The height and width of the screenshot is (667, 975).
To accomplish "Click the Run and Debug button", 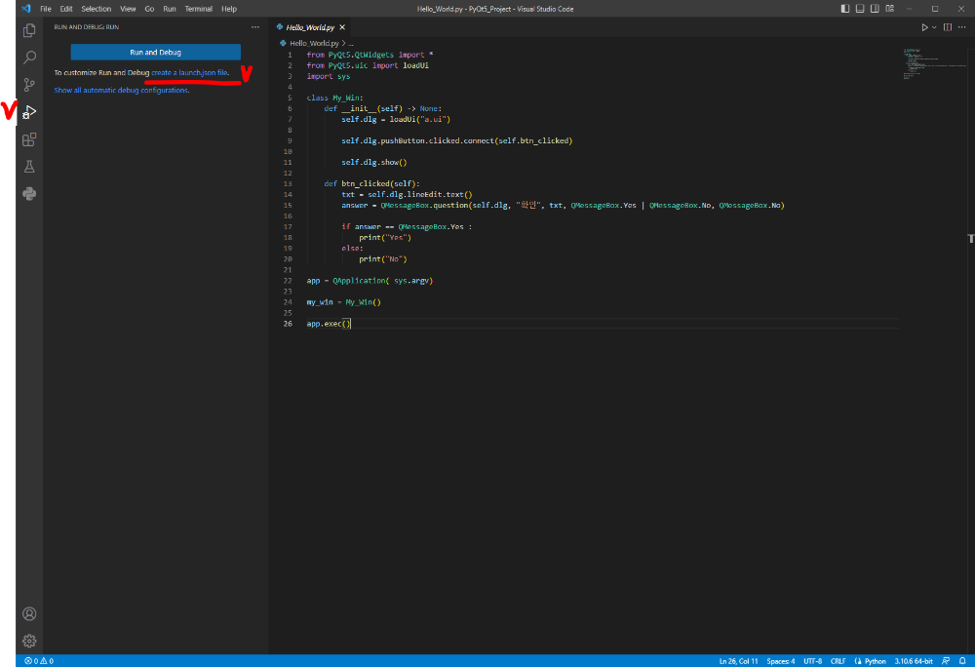I will (x=155, y=53).
